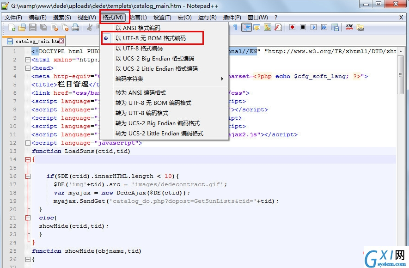This screenshot has width=409, height=268.
Task: Show all characters pilcrow icon
Action: pyautogui.click(x=235, y=27)
